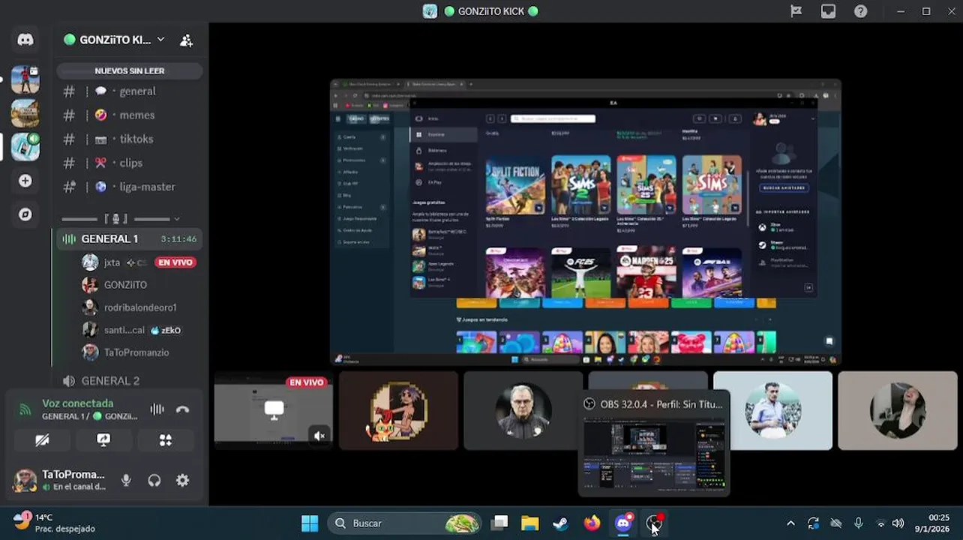This screenshot has width=963, height=540.
Task: Mute your microphone in user panel
Action: 126,481
